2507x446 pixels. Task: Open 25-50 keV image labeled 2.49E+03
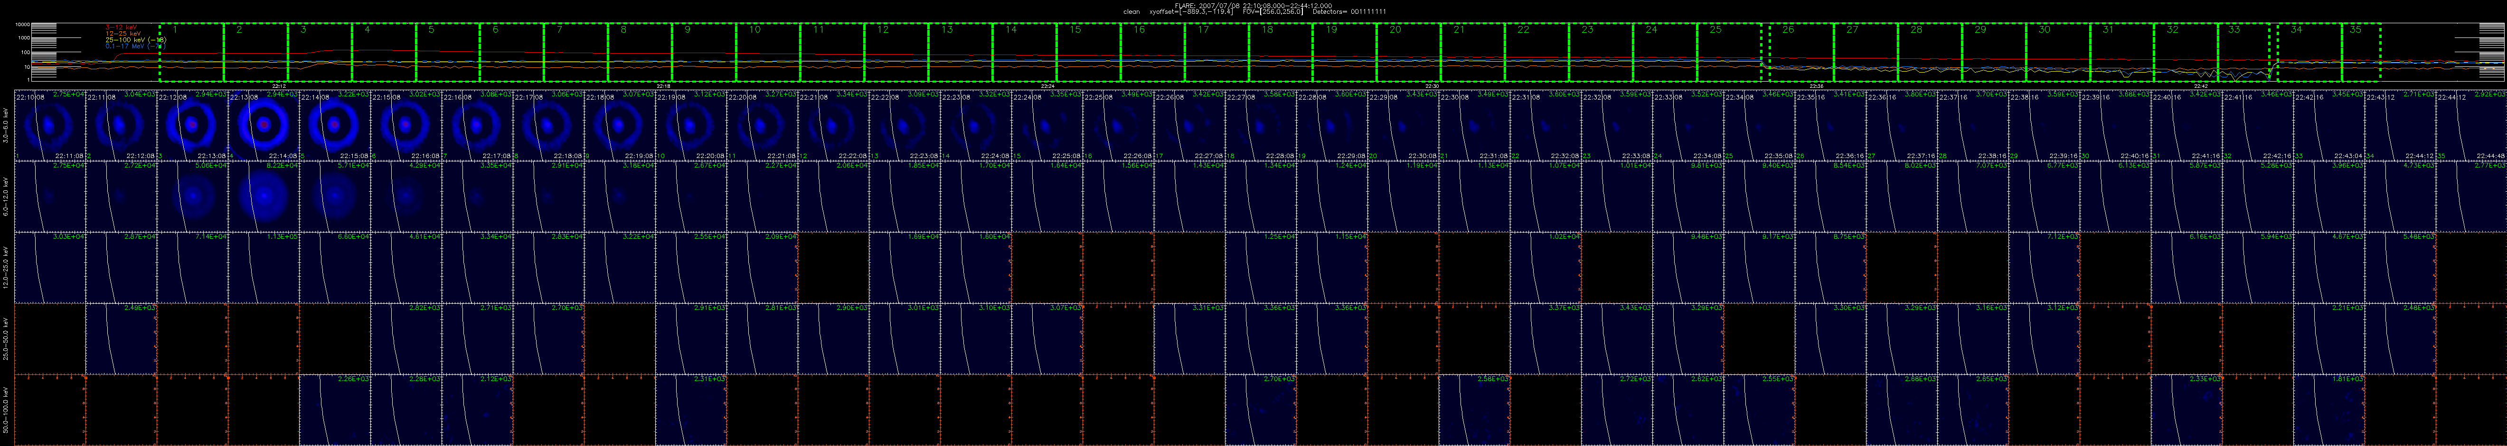pyautogui.click(x=122, y=338)
